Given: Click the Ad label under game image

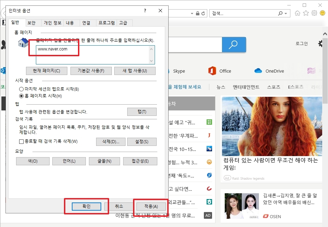Looking at the screenshot, I should (227, 178).
